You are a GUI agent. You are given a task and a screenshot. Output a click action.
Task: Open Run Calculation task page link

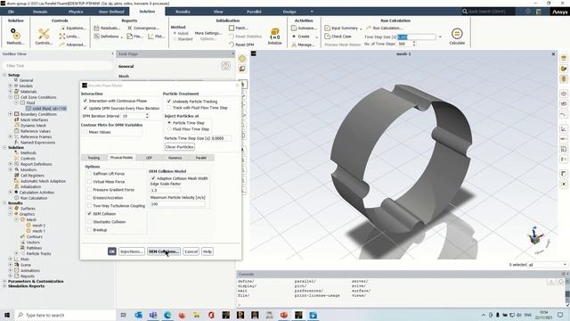(384, 28)
